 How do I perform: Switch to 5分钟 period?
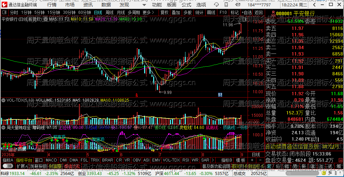(x=39, y=12)
